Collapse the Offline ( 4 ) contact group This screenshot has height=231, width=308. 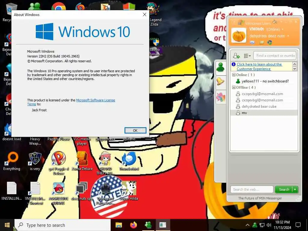tap(234, 88)
